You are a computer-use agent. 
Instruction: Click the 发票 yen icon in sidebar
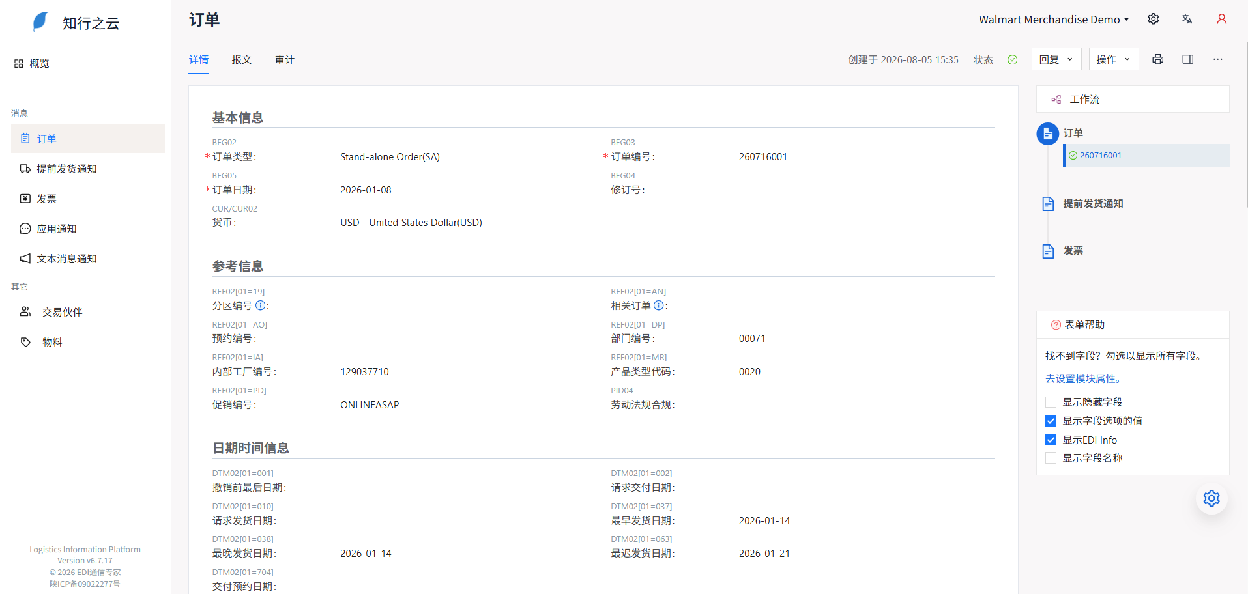25,199
